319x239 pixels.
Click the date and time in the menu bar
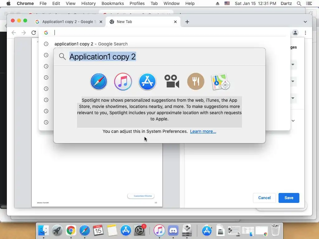[x=255, y=3]
